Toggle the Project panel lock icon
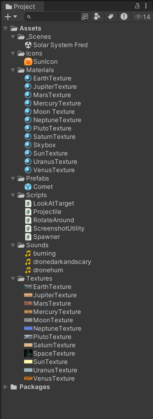 click(137, 6)
